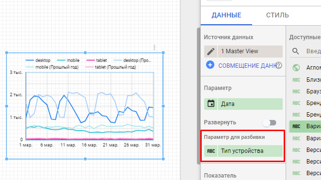Click the ABC icon beside Брауз field
Viewport: 321px width, 180px height.
296,91
